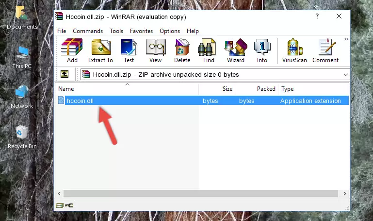373x221 pixels.
Task: Click the horizontal scrollbar right arrow
Action: [345, 193]
